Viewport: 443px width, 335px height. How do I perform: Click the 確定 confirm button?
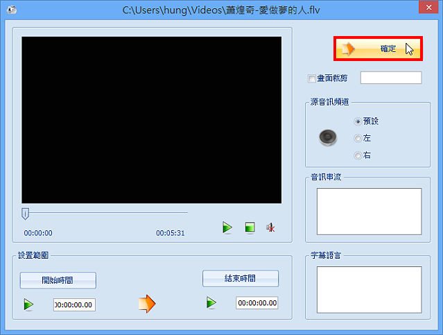(x=378, y=49)
